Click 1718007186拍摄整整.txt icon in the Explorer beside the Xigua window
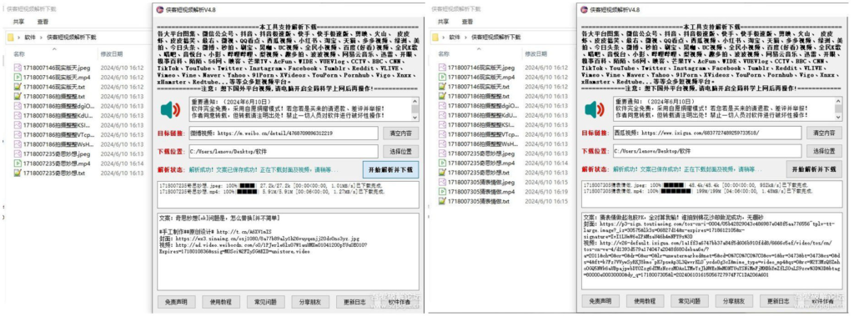 pos(443,96)
